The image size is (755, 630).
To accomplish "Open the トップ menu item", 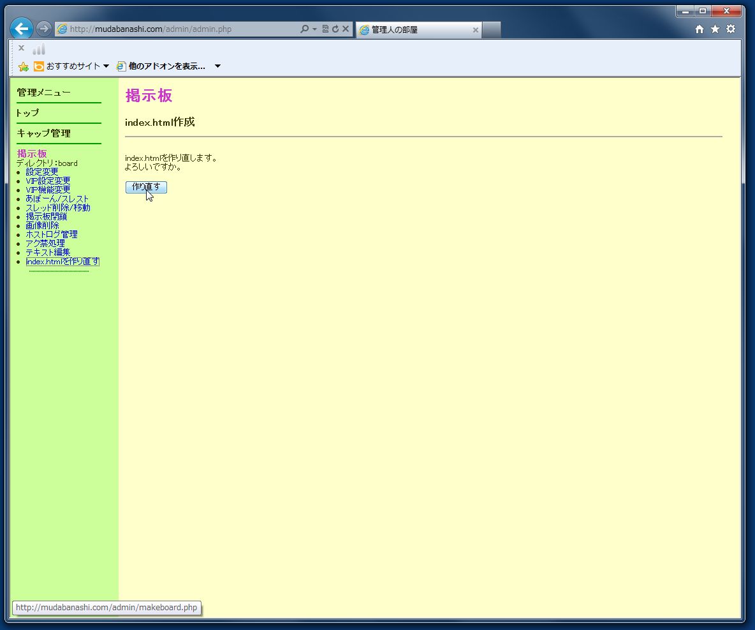I will click(x=27, y=113).
